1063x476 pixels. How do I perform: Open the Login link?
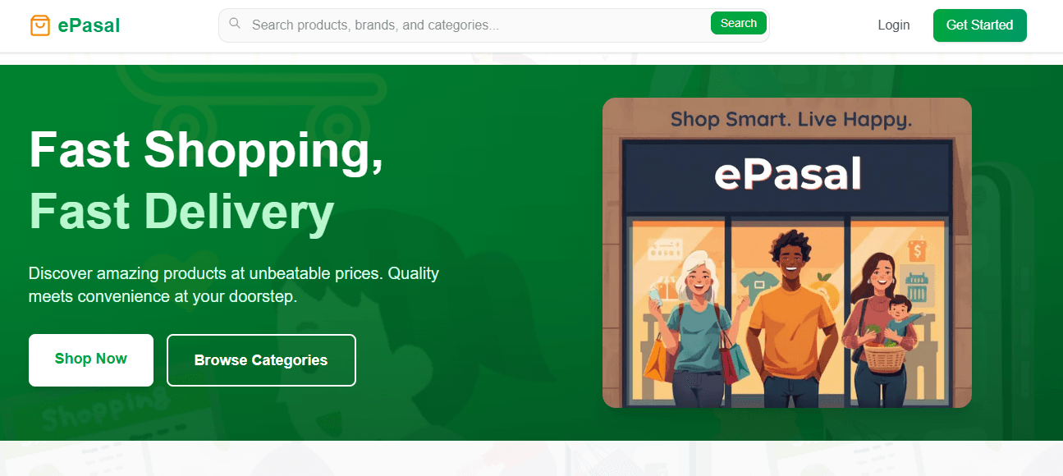tap(893, 25)
